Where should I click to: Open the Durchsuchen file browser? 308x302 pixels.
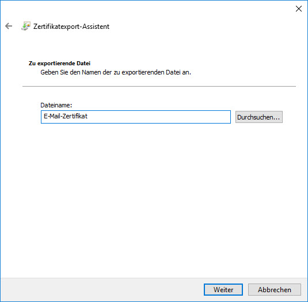259,117
